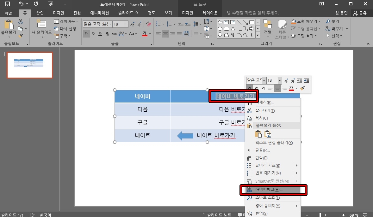The image size is (373, 217).
Task: Switch to the Slide Show tab
Action: click(128, 13)
